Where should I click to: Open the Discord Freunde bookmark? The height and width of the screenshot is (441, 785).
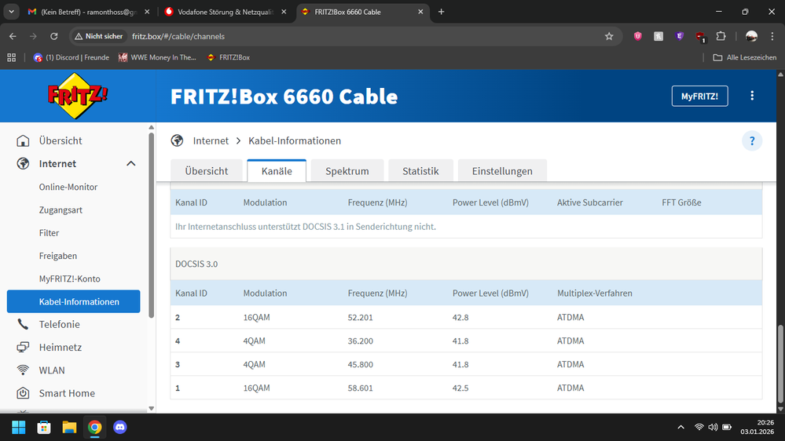(71, 57)
